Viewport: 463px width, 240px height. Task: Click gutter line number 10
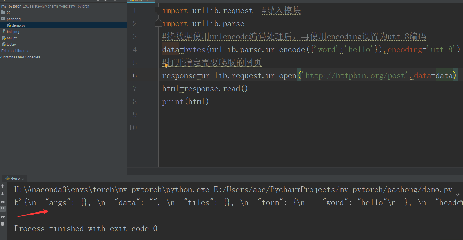pos(133,128)
